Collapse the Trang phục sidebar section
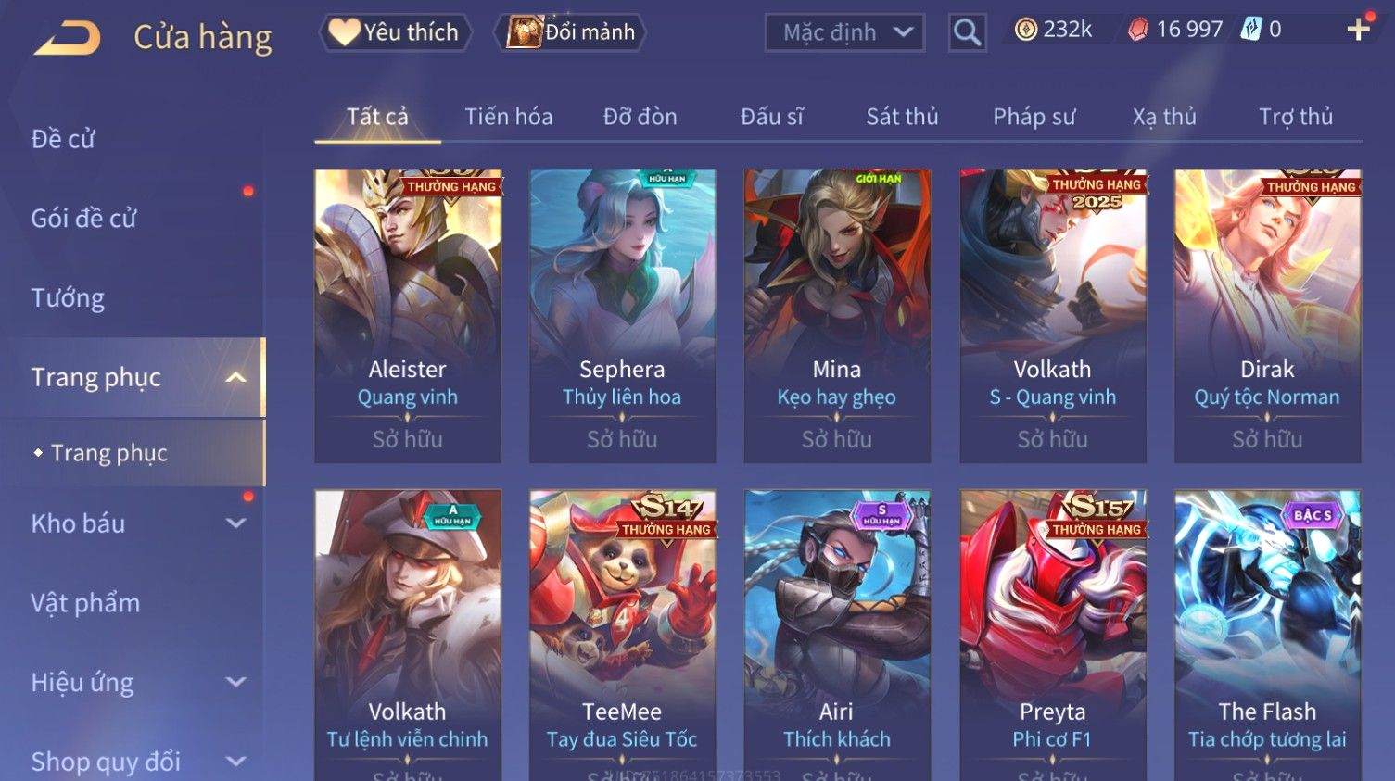1395x781 pixels. 236,377
